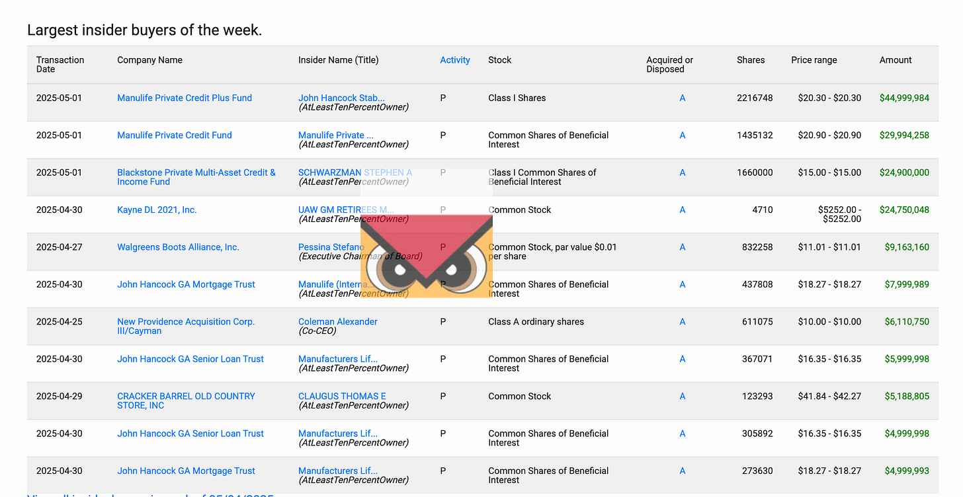View insider Pessina Stefano profile
The image size is (963, 497).
click(331, 247)
